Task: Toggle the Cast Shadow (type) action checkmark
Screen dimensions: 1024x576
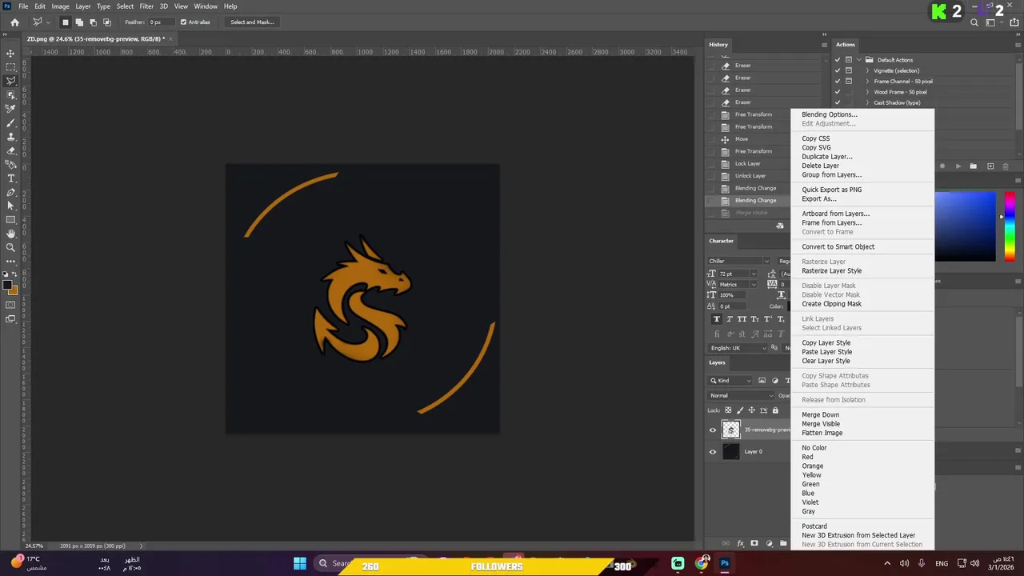Action: (838, 102)
